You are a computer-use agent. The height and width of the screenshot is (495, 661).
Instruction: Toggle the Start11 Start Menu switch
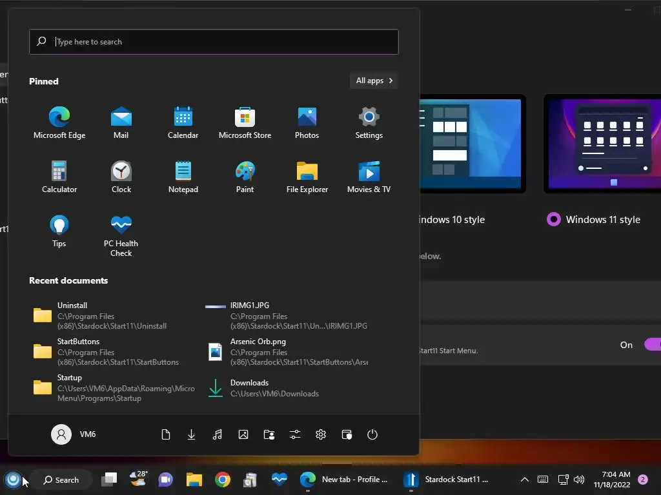pos(653,344)
